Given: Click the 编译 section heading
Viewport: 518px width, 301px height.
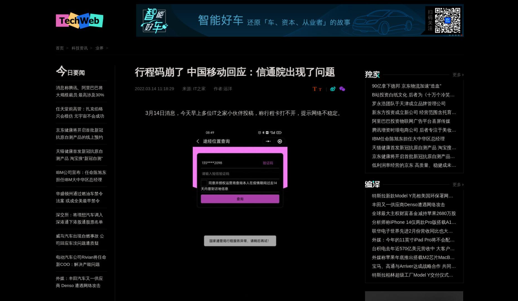Looking at the screenshot, I should click(x=372, y=184).
